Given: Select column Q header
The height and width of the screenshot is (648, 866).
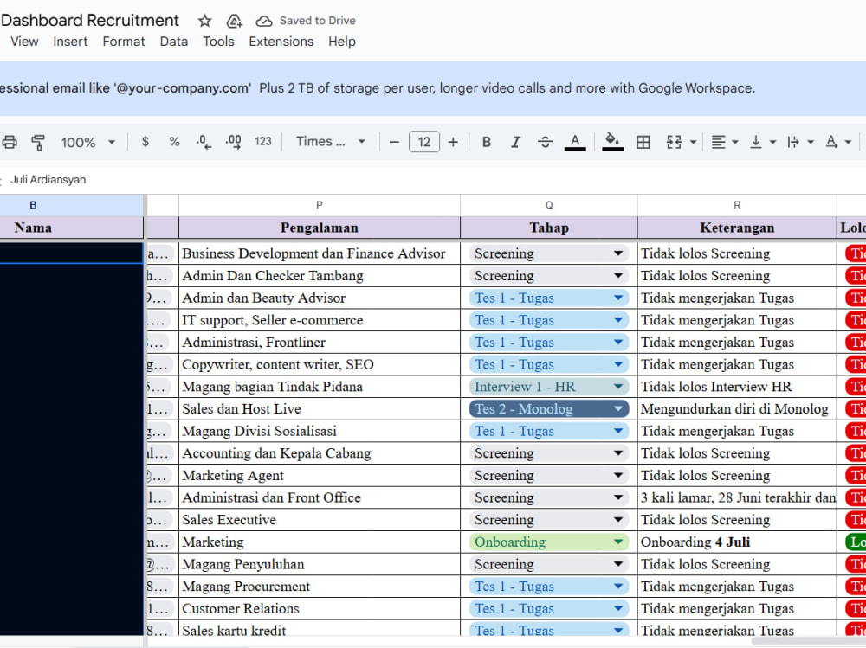Looking at the screenshot, I should (x=549, y=205).
